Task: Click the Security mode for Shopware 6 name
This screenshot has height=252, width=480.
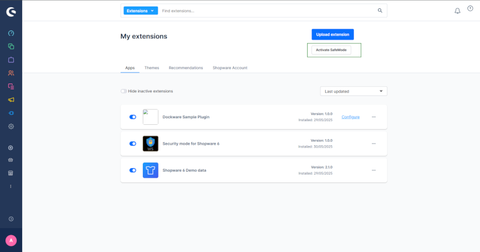Action: pos(191,143)
